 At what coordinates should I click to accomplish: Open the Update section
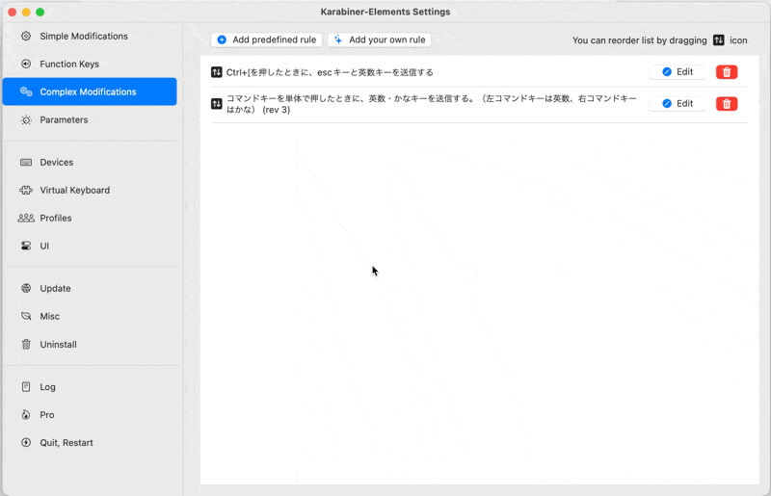(90, 289)
